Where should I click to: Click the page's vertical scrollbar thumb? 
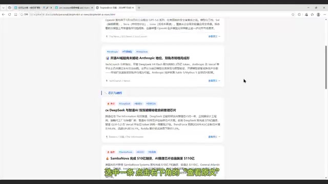coord(326,67)
